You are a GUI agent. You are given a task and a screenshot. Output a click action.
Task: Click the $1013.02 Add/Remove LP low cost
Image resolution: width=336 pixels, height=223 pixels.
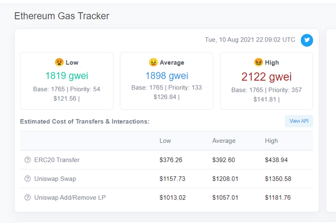click(173, 197)
